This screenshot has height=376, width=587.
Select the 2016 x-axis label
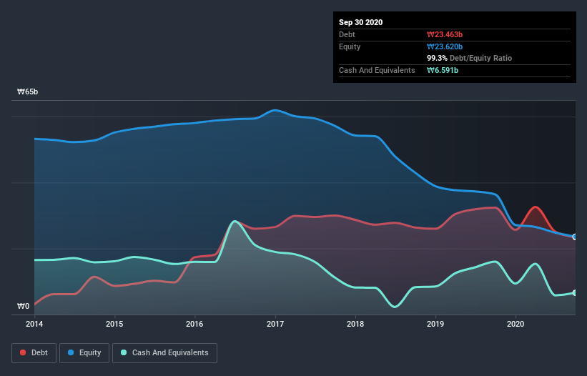[x=194, y=324]
